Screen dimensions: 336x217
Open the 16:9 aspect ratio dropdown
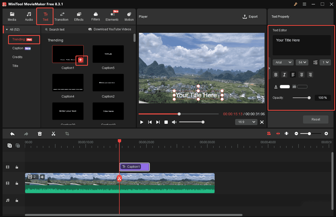246,122
